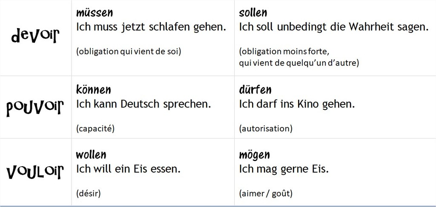Select the bold word 'können'

pos(93,90)
